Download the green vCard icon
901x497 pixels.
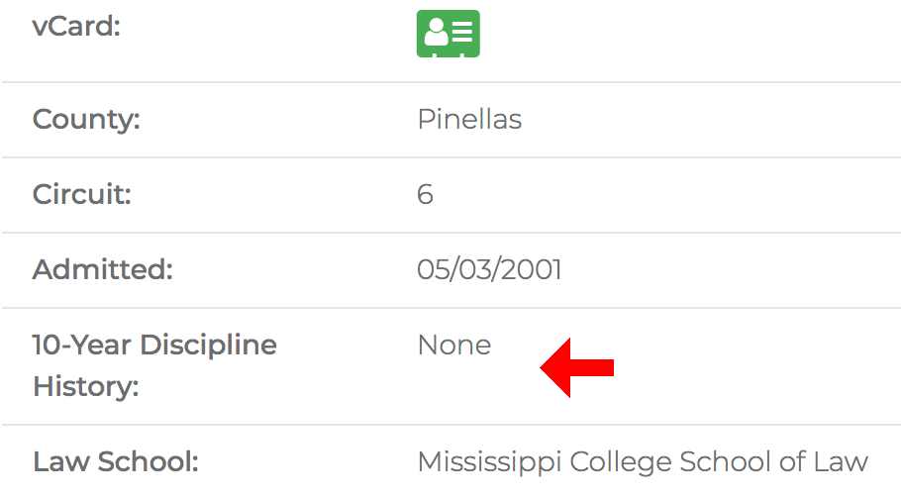[449, 34]
